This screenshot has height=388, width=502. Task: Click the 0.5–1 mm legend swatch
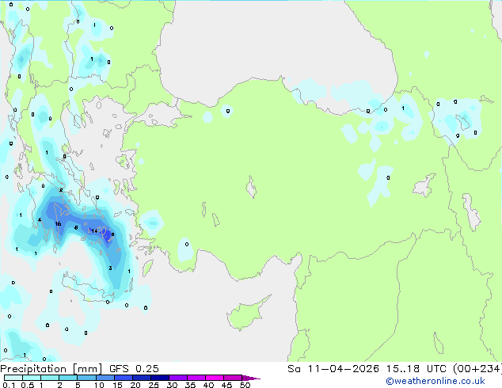point(32,378)
